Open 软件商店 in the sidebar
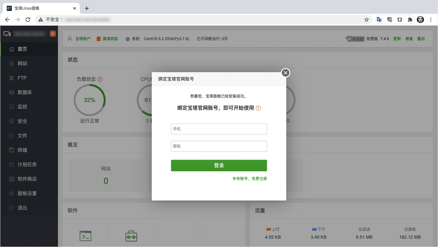Image resolution: width=438 pixels, height=247 pixels. point(29,179)
